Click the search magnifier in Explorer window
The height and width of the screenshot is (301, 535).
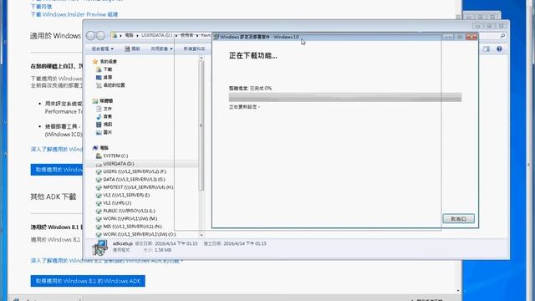tap(502, 36)
